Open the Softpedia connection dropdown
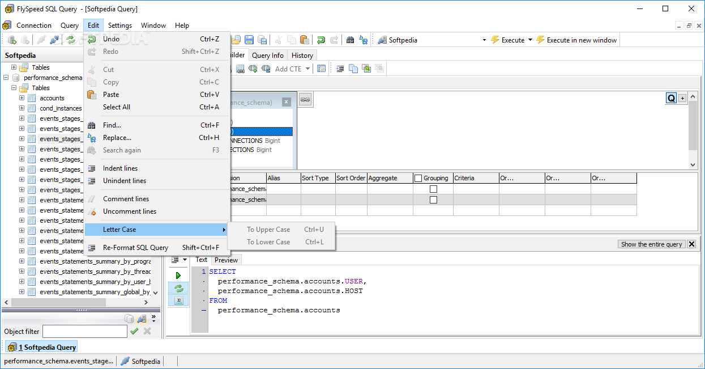The image size is (705, 369). click(x=484, y=40)
